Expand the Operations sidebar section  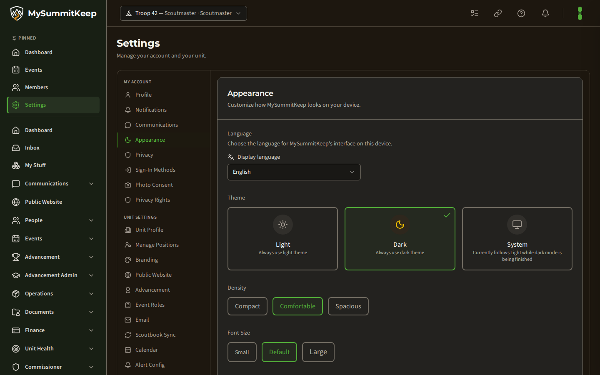pyautogui.click(x=53, y=294)
